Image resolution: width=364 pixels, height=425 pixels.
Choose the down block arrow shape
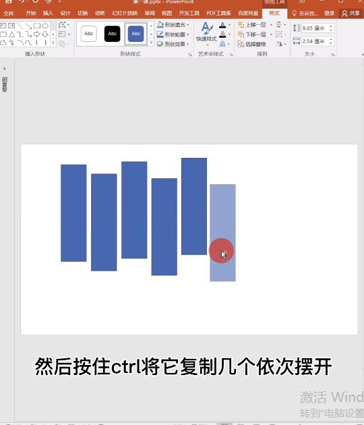[x=45, y=34]
